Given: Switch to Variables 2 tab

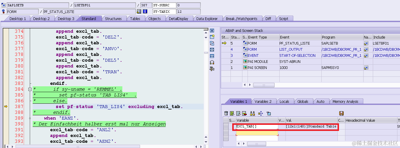Looking at the screenshot, I should click(x=263, y=101).
